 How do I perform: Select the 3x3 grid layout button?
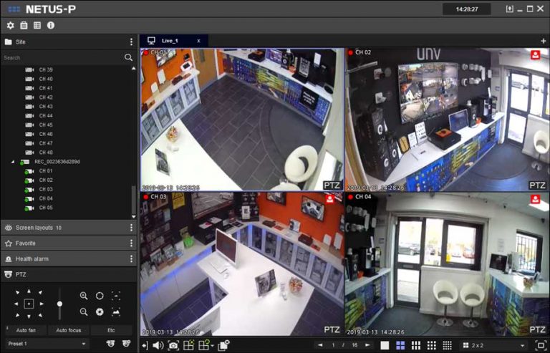(415, 345)
